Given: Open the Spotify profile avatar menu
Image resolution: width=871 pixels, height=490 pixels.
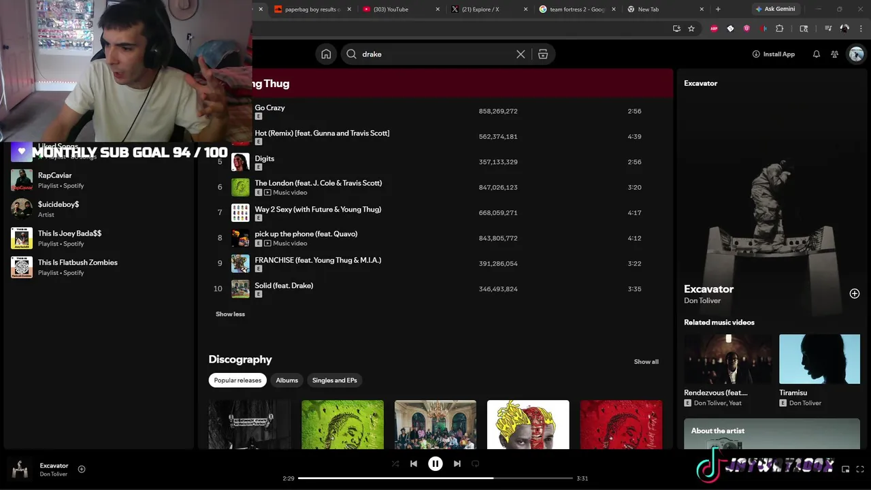Looking at the screenshot, I should pos(856,54).
